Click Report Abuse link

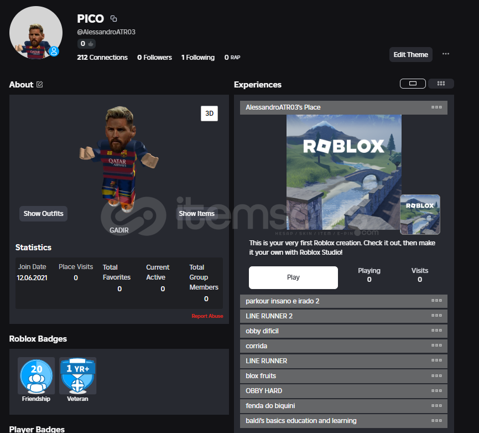coord(207,316)
